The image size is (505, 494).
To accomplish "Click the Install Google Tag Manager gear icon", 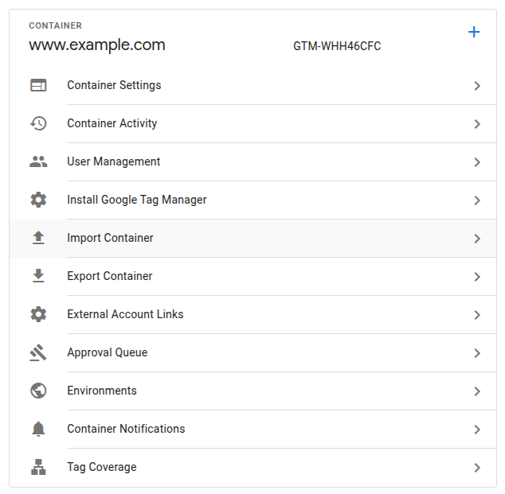I will coord(38,200).
